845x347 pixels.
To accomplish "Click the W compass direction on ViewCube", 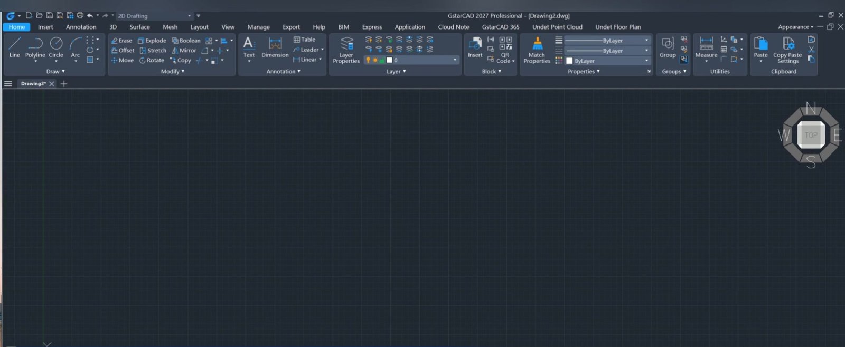I will pyautogui.click(x=784, y=136).
